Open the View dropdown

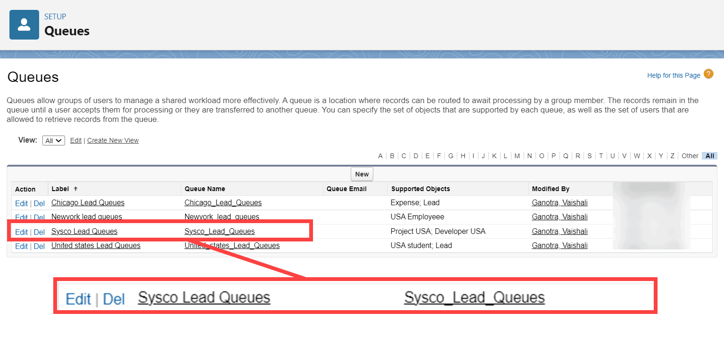tap(53, 140)
